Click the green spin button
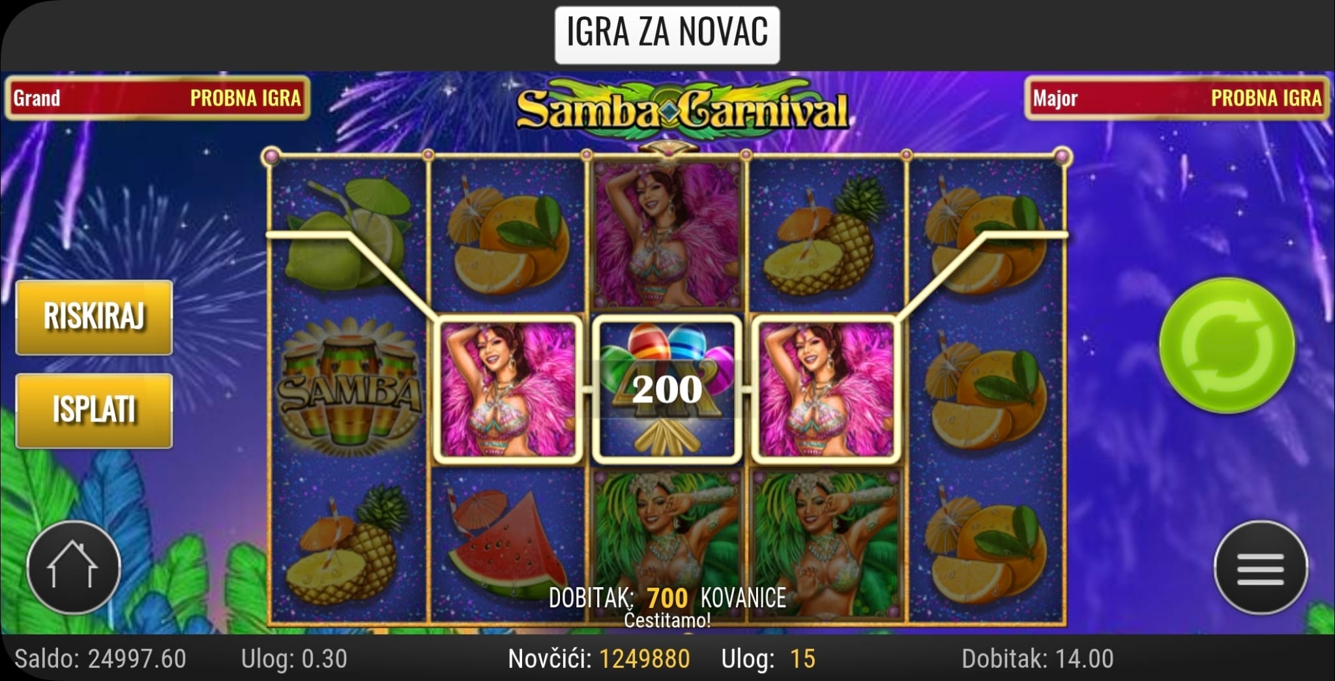The height and width of the screenshot is (681, 1335). tap(1227, 345)
